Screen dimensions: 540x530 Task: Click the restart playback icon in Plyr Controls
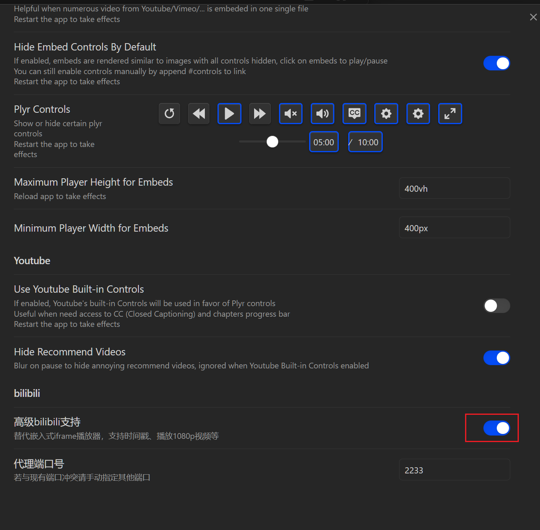[169, 114]
